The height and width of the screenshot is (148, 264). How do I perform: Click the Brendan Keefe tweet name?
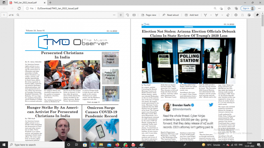(181, 105)
